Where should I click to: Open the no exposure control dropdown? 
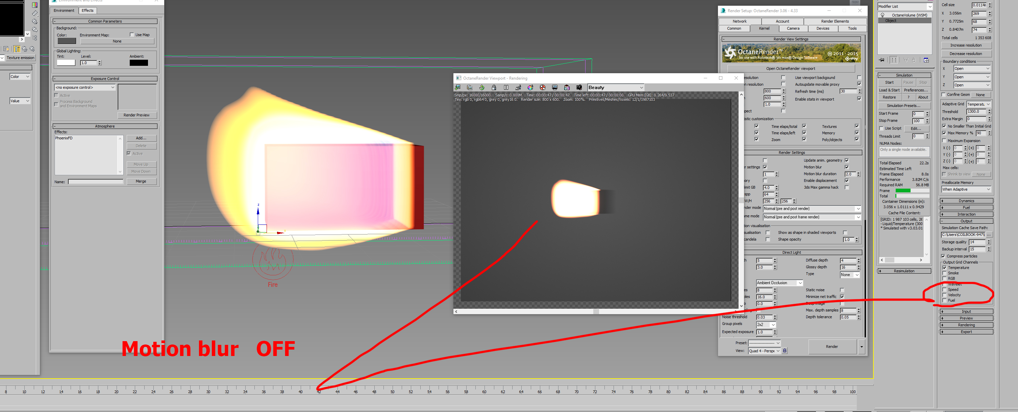pos(85,88)
